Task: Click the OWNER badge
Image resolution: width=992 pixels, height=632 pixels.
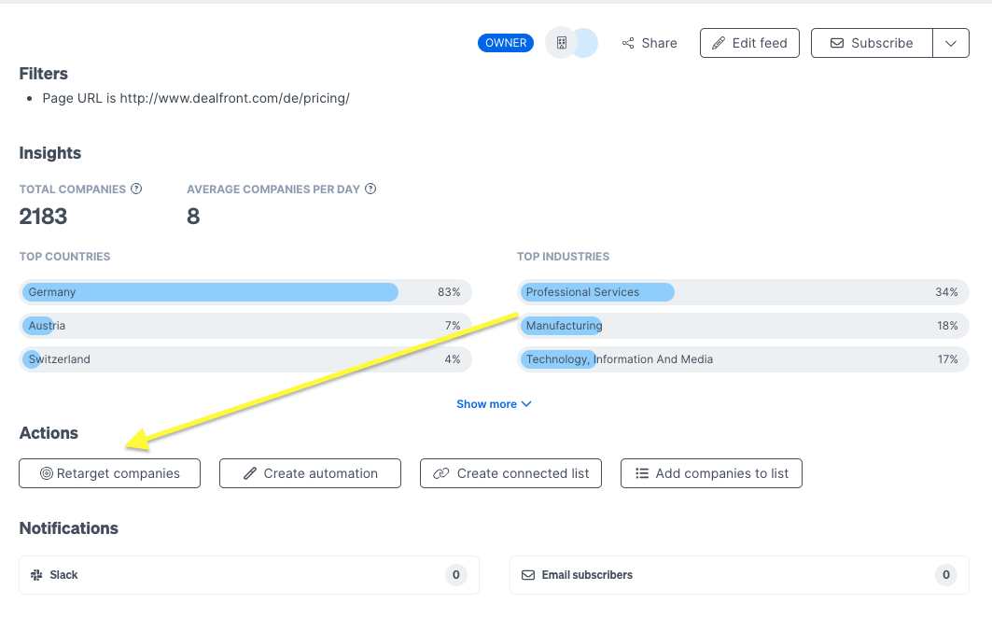Action: [x=506, y=43]
